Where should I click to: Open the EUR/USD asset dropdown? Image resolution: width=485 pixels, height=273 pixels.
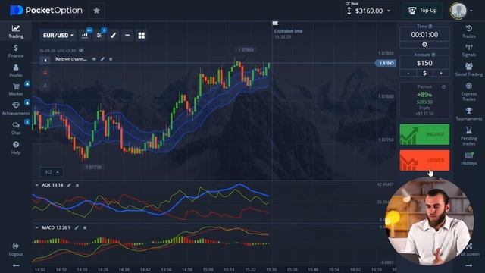coord(58,36)
